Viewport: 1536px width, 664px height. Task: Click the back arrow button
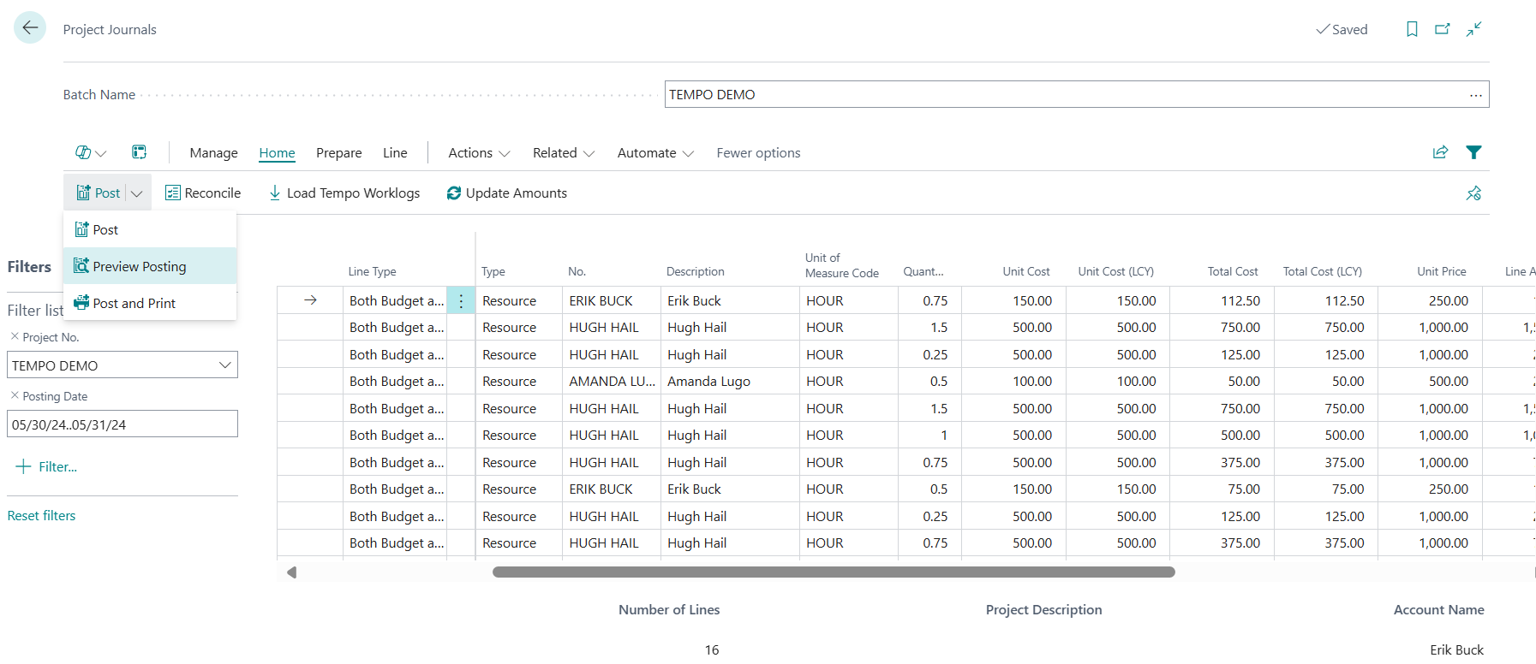(30, 28)
